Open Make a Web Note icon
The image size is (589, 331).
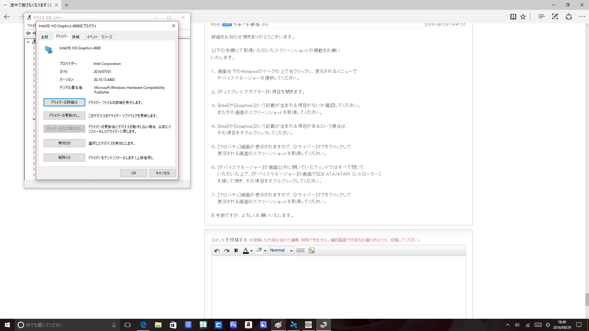pos(555,17)
